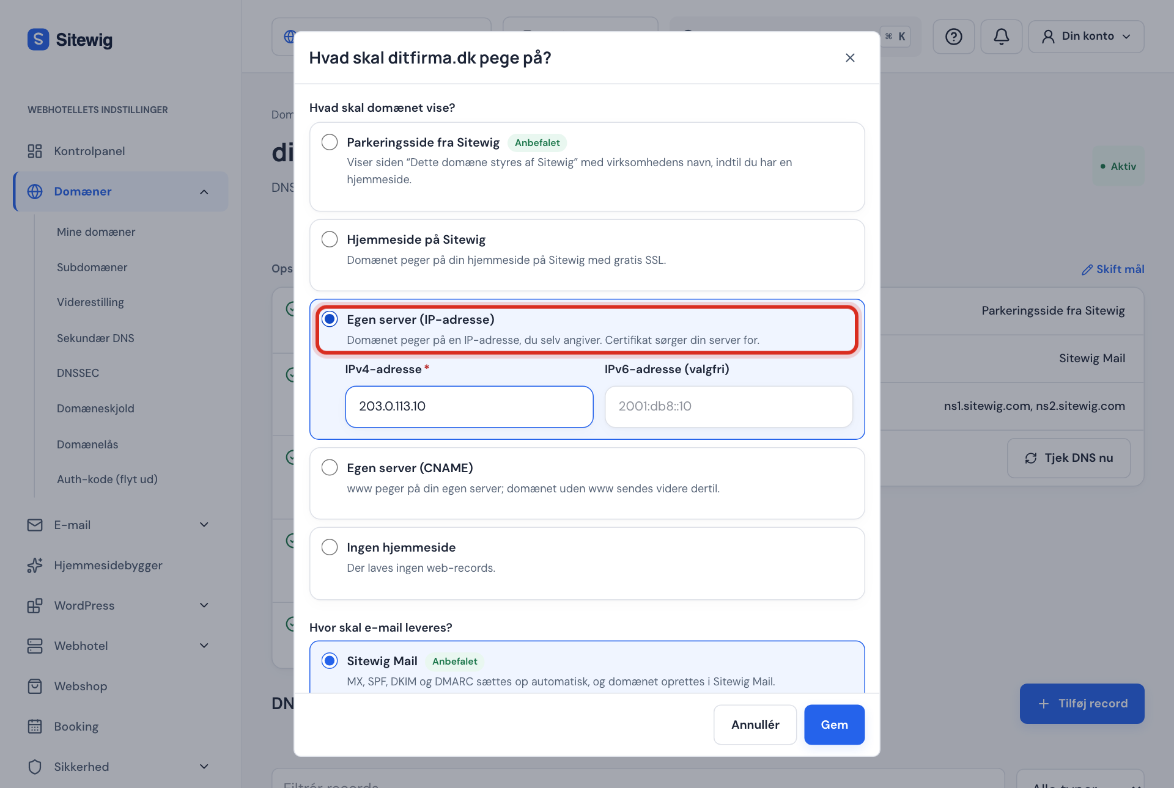This screenshot has height=788, width=1174.
Task: Click the Annullér button
Action: (x=755, y=724)
